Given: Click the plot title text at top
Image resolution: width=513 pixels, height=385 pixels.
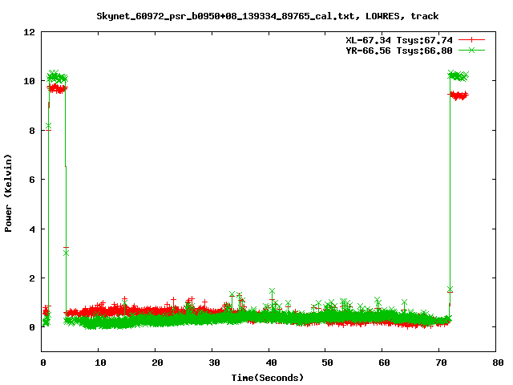Looking at the screenshot, I should point(267,15).
